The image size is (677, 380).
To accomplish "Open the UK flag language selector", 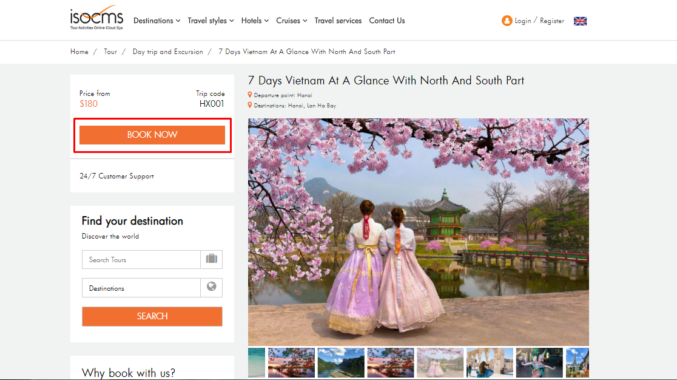I will point(580,21).
